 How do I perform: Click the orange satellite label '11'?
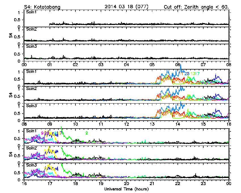[181, 74]
